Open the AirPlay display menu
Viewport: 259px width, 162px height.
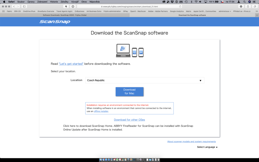[x=205, y=2]
